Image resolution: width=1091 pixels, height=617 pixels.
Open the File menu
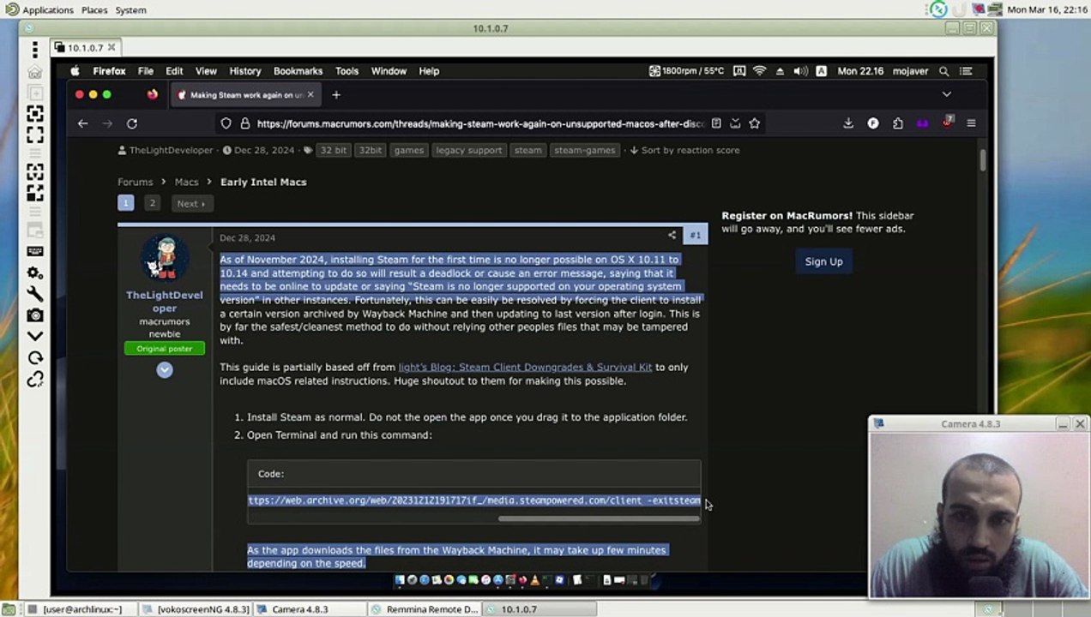(146, 71)
